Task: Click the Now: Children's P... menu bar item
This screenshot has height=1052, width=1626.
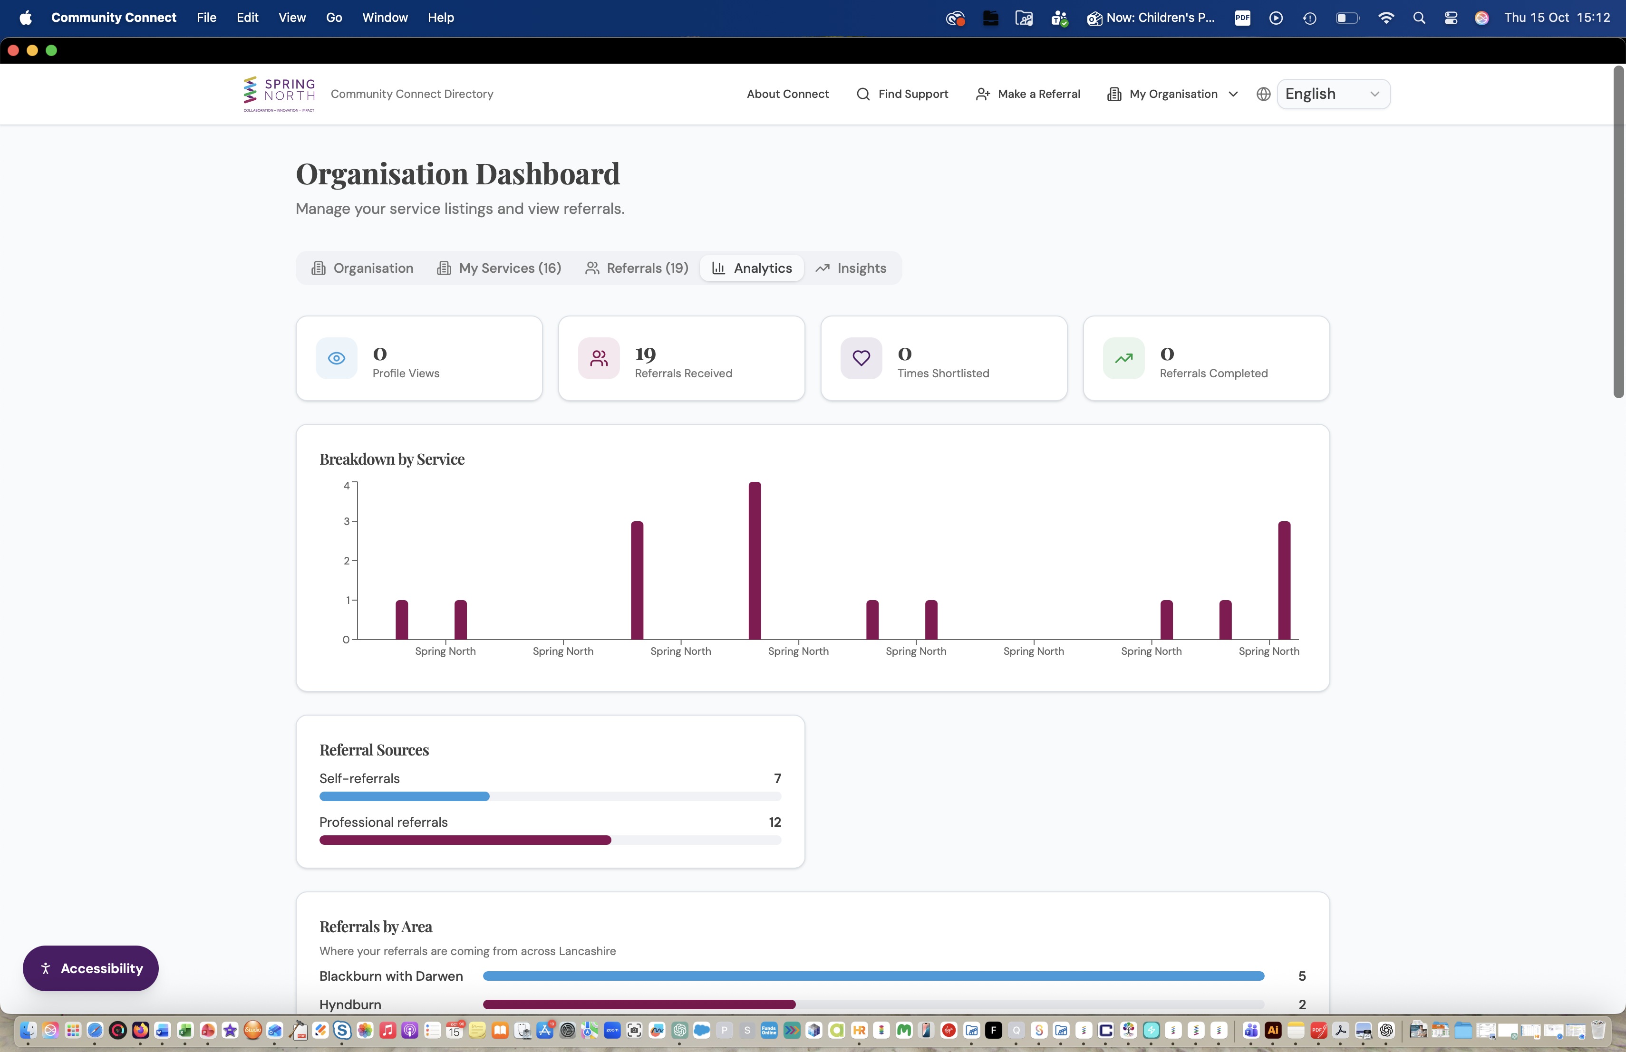Action: click(x=1151, y=18)
